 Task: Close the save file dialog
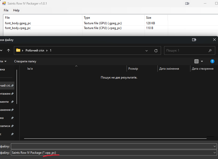click(x=214, y=40)
